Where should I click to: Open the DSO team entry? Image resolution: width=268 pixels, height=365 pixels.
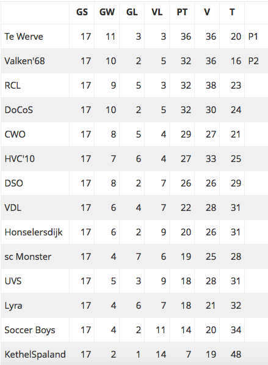click(13, 183)
